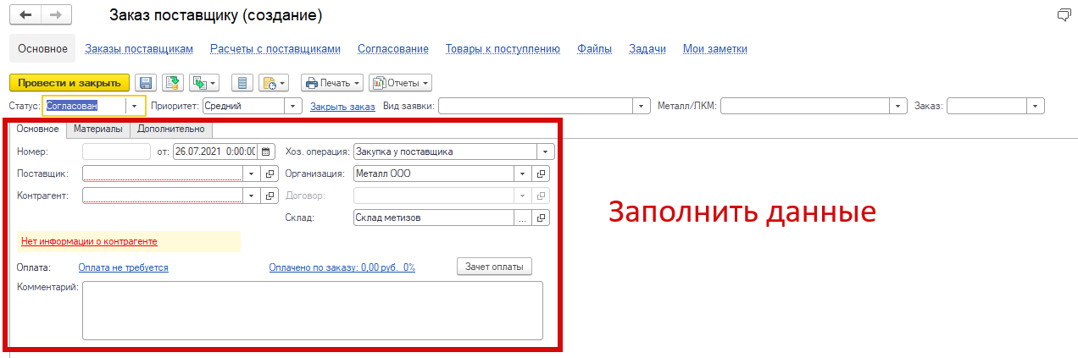Open the Нет информации о контрагенте link

click(89, 241)
